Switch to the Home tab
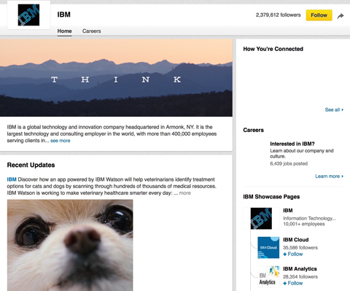Viewport: 350px width, 291px height. click(64, 31)
